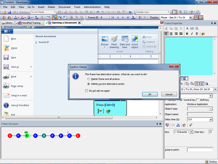This screenshot has width=218, height=164.
Task: Click OK in Confirm Delete dialog
Action: point(150,94)
